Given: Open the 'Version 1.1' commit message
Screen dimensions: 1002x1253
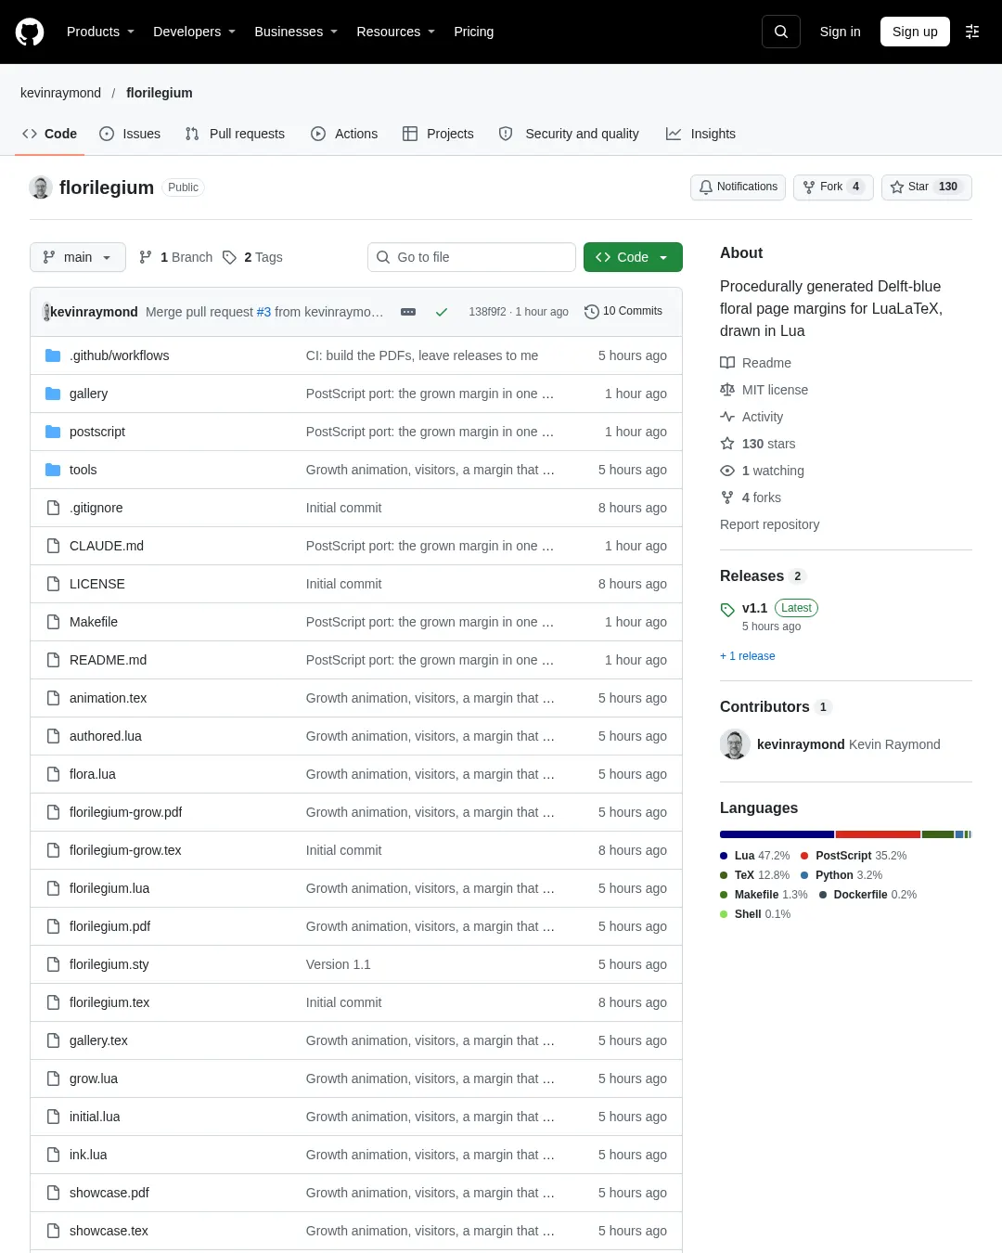Looking at the screenshot, I should tap(338, 964).
